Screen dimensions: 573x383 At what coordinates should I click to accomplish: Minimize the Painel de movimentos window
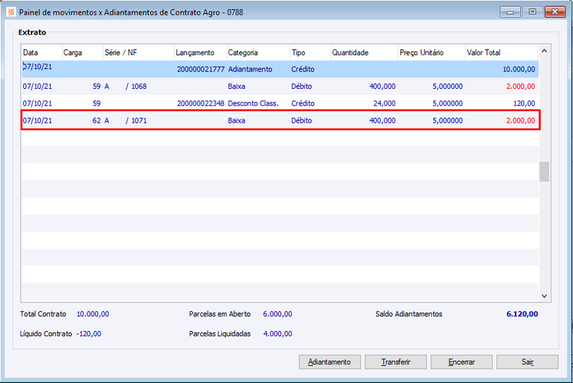tap(510, 12)
